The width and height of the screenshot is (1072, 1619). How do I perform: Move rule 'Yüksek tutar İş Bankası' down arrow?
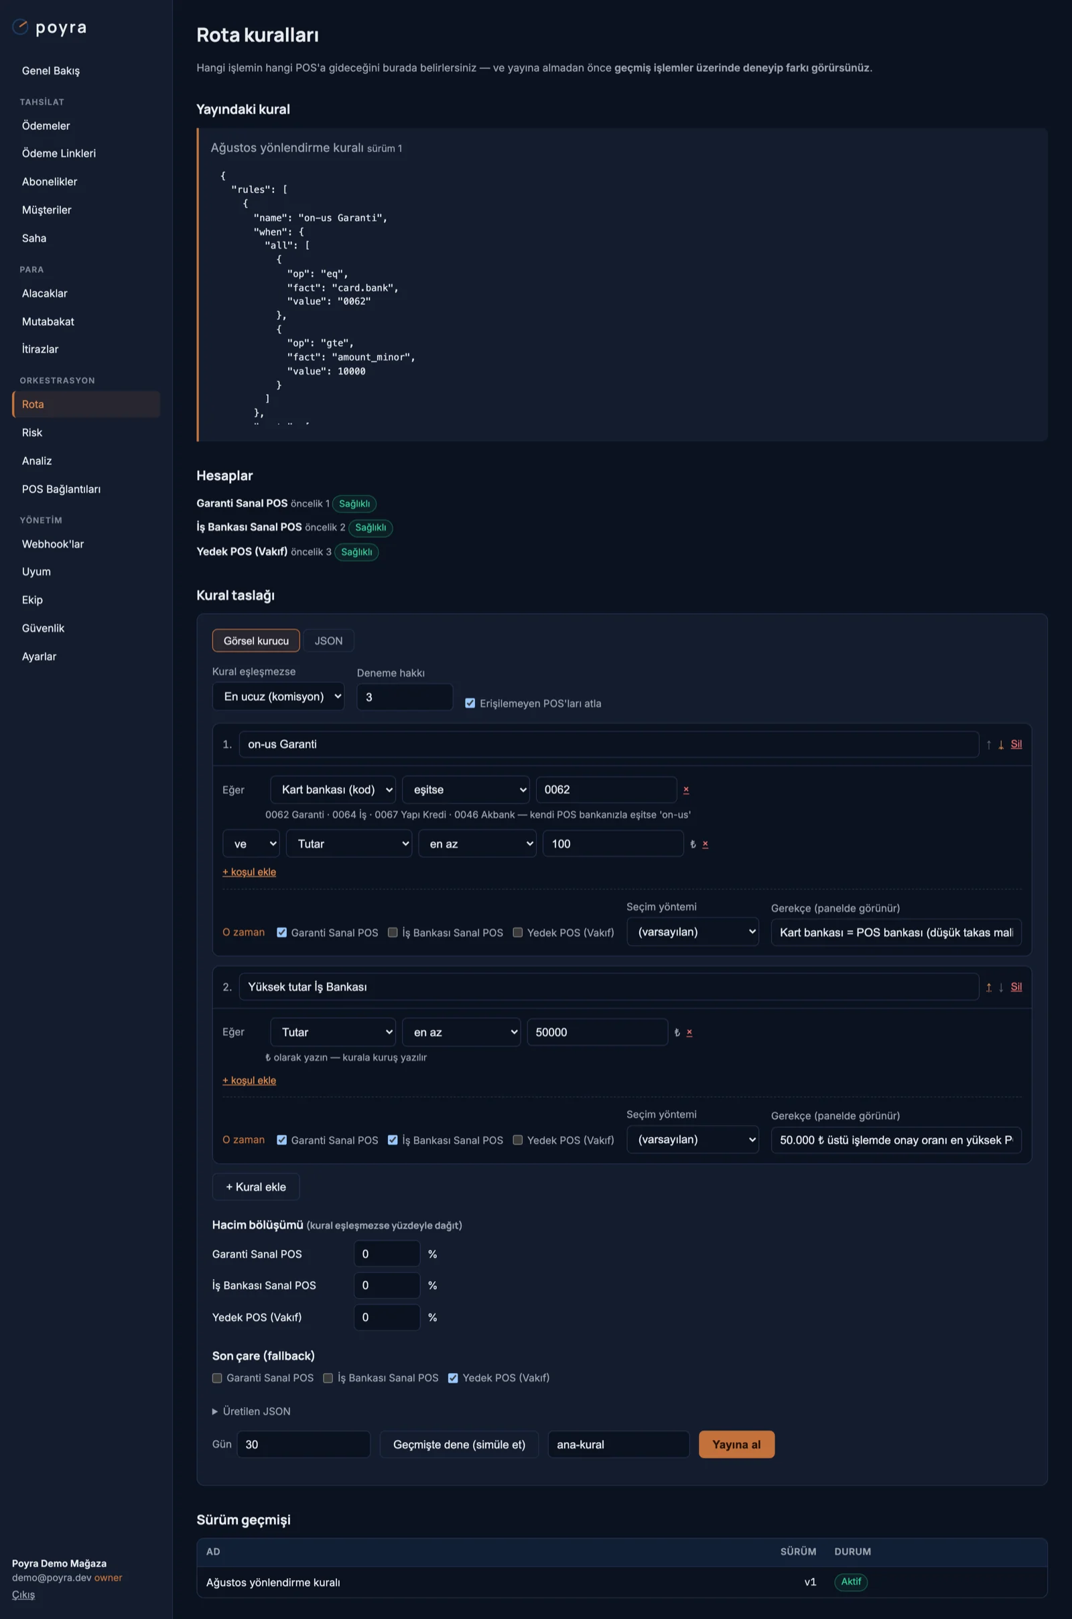point(1001,987)
